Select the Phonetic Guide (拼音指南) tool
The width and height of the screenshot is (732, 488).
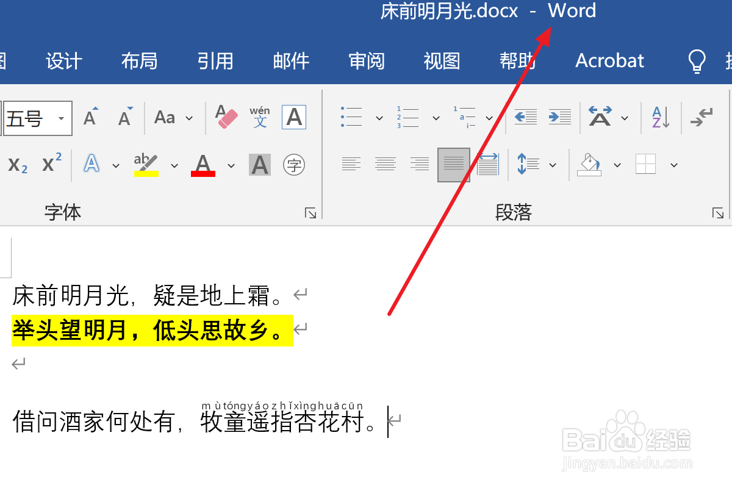260,117
